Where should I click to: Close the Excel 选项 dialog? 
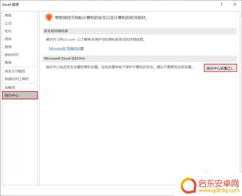click(x=235, y=4)
